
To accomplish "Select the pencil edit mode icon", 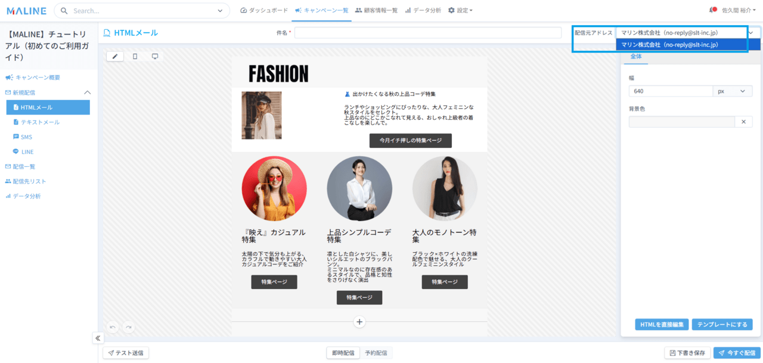I will [115, 56].
